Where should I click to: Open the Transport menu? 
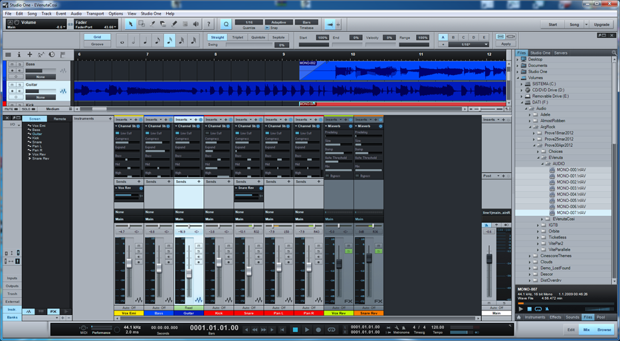tap(95, 13)
